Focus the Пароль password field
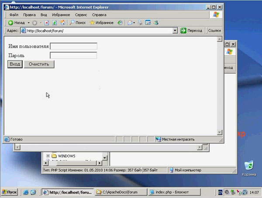The height and width of the screenshot is (198, 262). pyautogui.click(x=73, y=56)
